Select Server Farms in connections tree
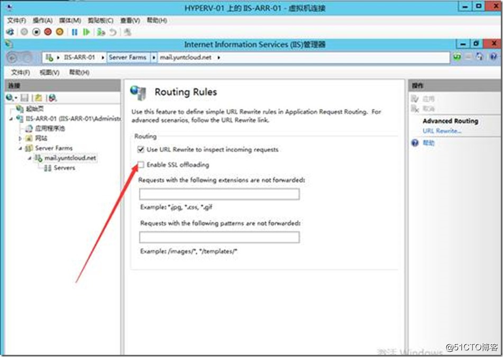The width and height of the screenshot is (503, 357). tap(53, 148)
